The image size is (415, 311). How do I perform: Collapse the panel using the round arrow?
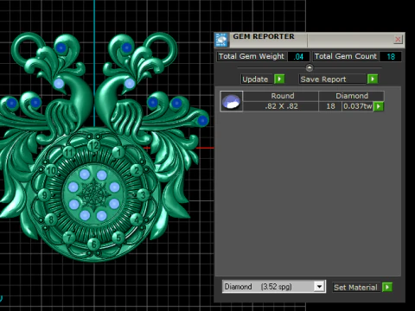310,68
